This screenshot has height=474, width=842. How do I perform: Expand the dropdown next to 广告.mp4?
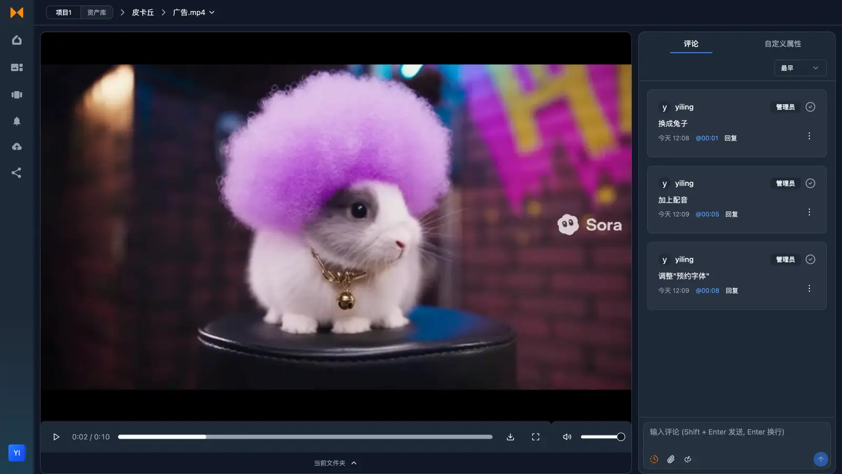point(212,12)
